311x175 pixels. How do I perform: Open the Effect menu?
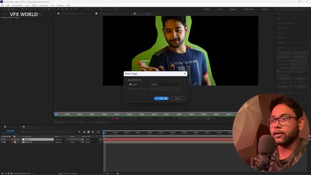pyautogui.click(x=35, y=5)
